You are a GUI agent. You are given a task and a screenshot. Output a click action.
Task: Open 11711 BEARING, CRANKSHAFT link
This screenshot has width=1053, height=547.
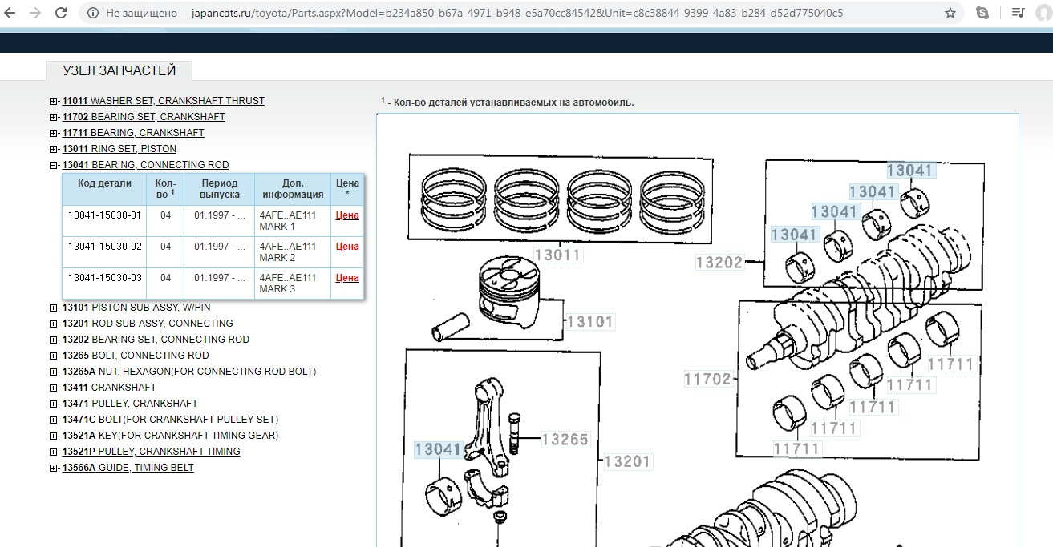pos(133,133)
